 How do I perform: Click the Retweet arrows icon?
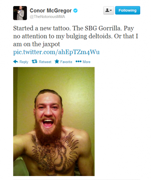point(35,62)
